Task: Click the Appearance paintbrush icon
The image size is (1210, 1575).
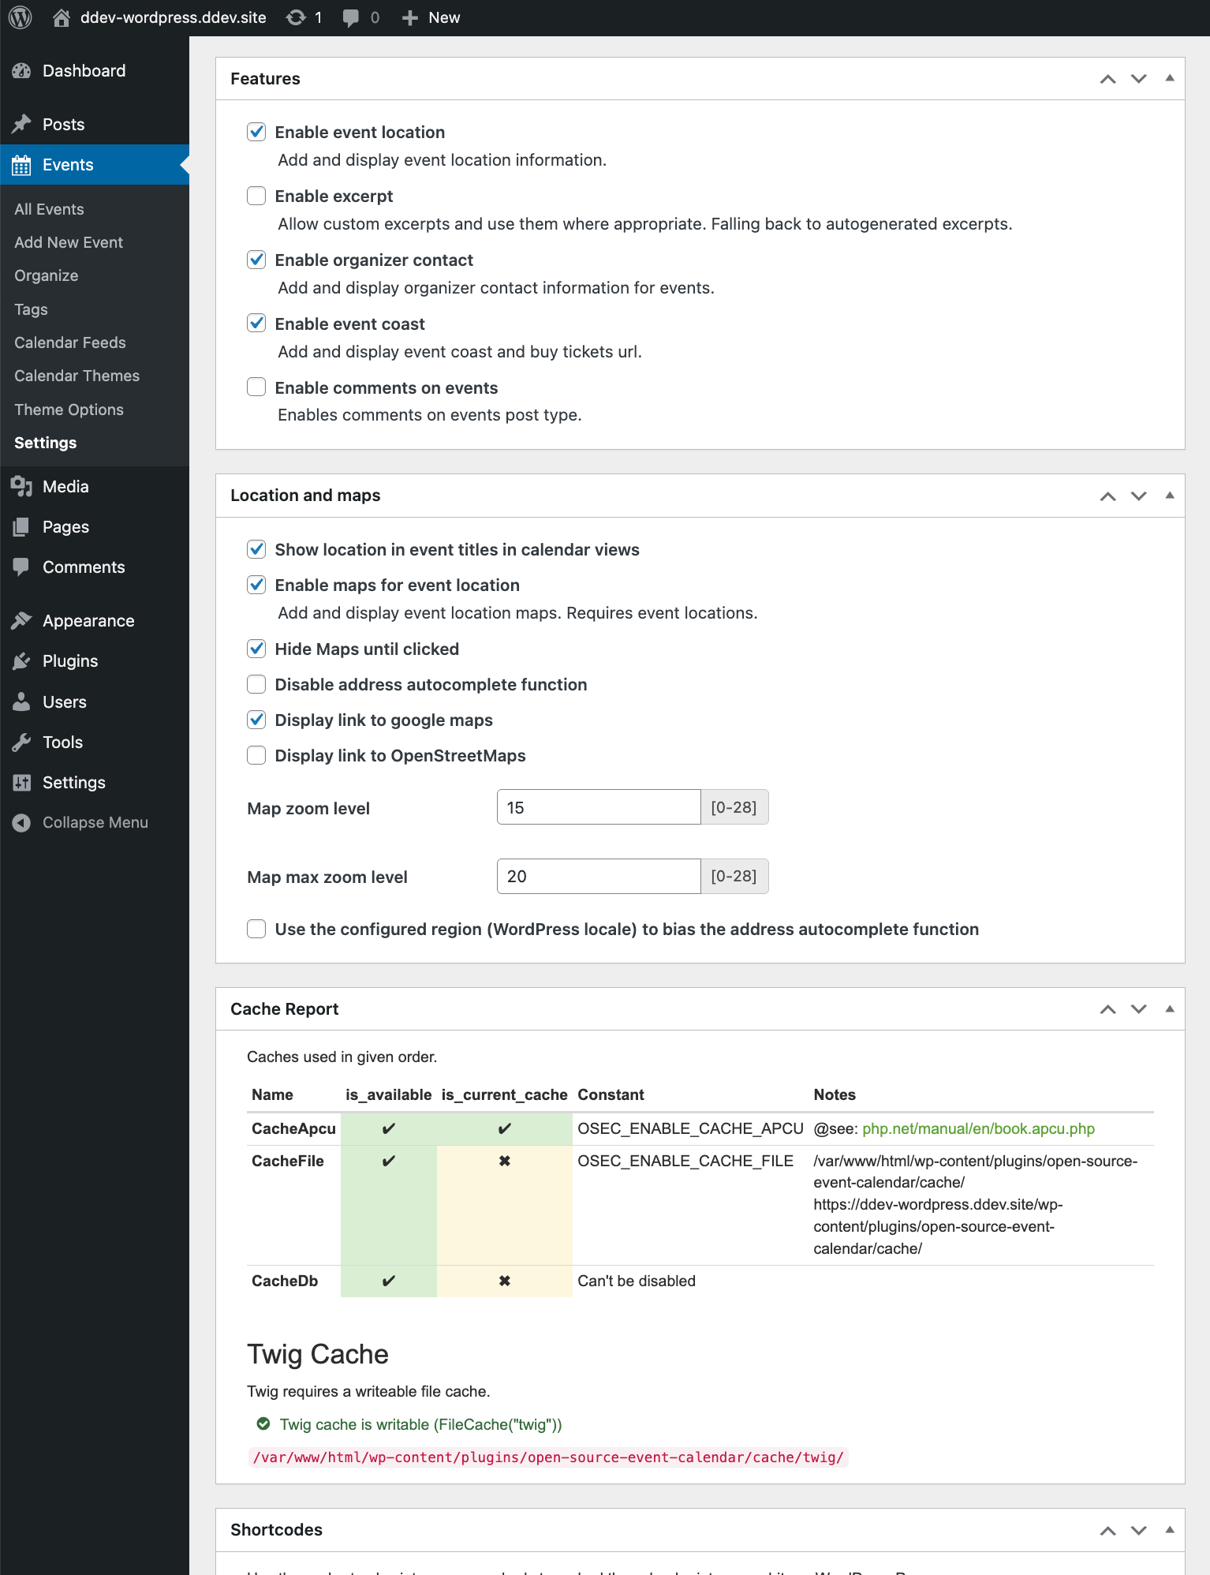Action: [21, 621]
